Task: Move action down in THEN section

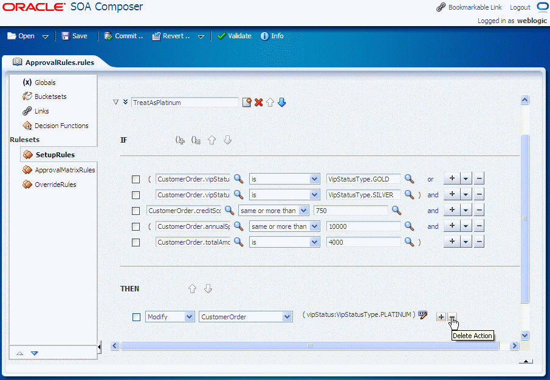Action: coord(208,288)
